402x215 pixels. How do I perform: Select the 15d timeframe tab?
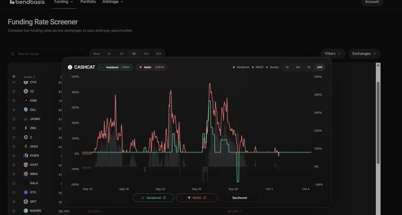click(146, 54)
